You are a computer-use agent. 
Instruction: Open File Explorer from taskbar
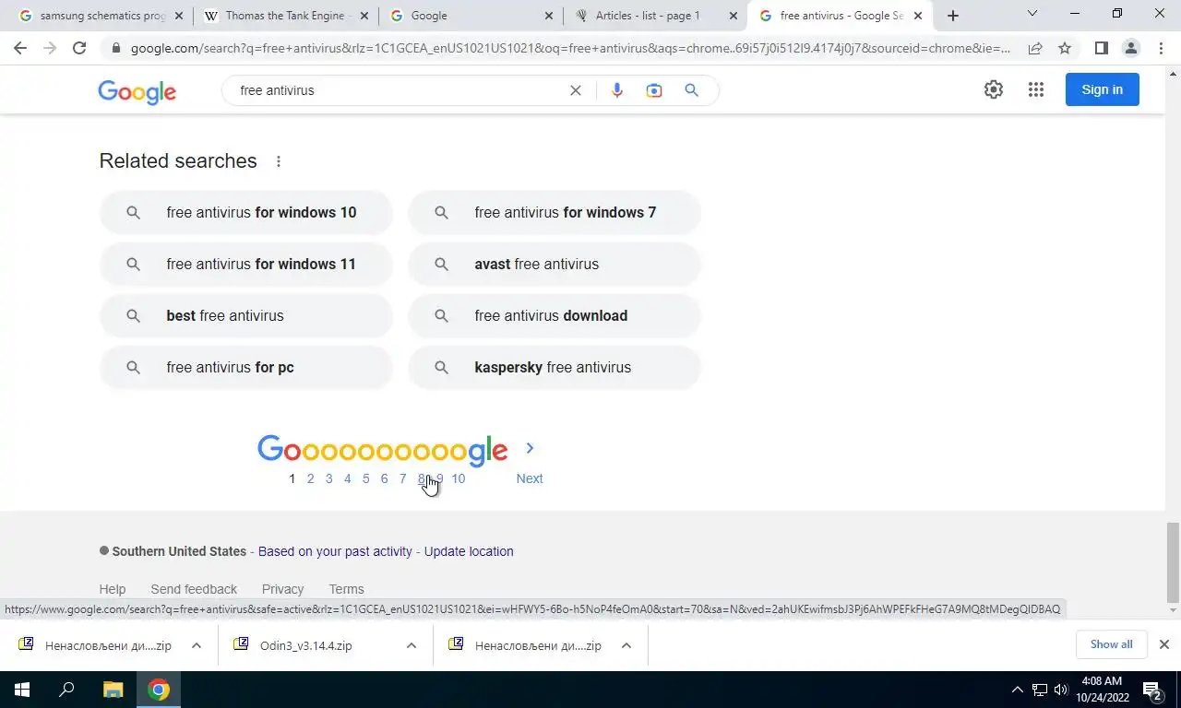point(113,690)
